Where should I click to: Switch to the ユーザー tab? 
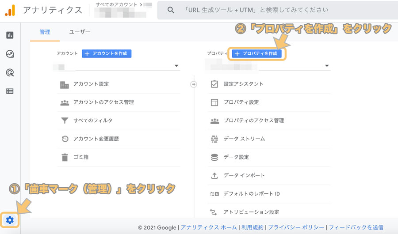[x=80, y=32]
